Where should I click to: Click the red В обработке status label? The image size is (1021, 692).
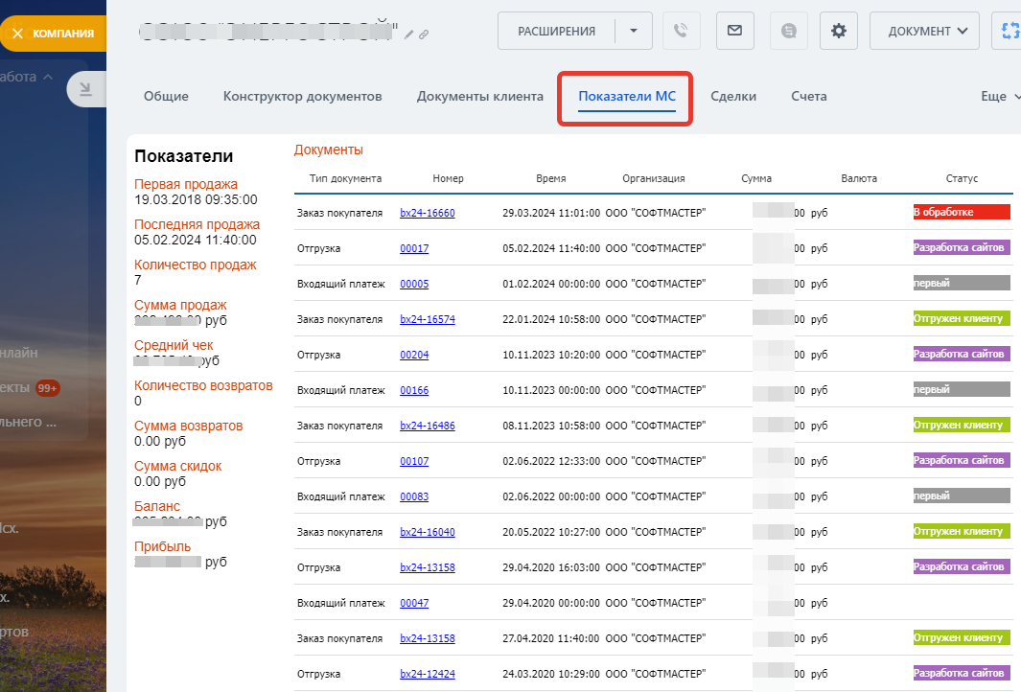[x=962, y=212]
